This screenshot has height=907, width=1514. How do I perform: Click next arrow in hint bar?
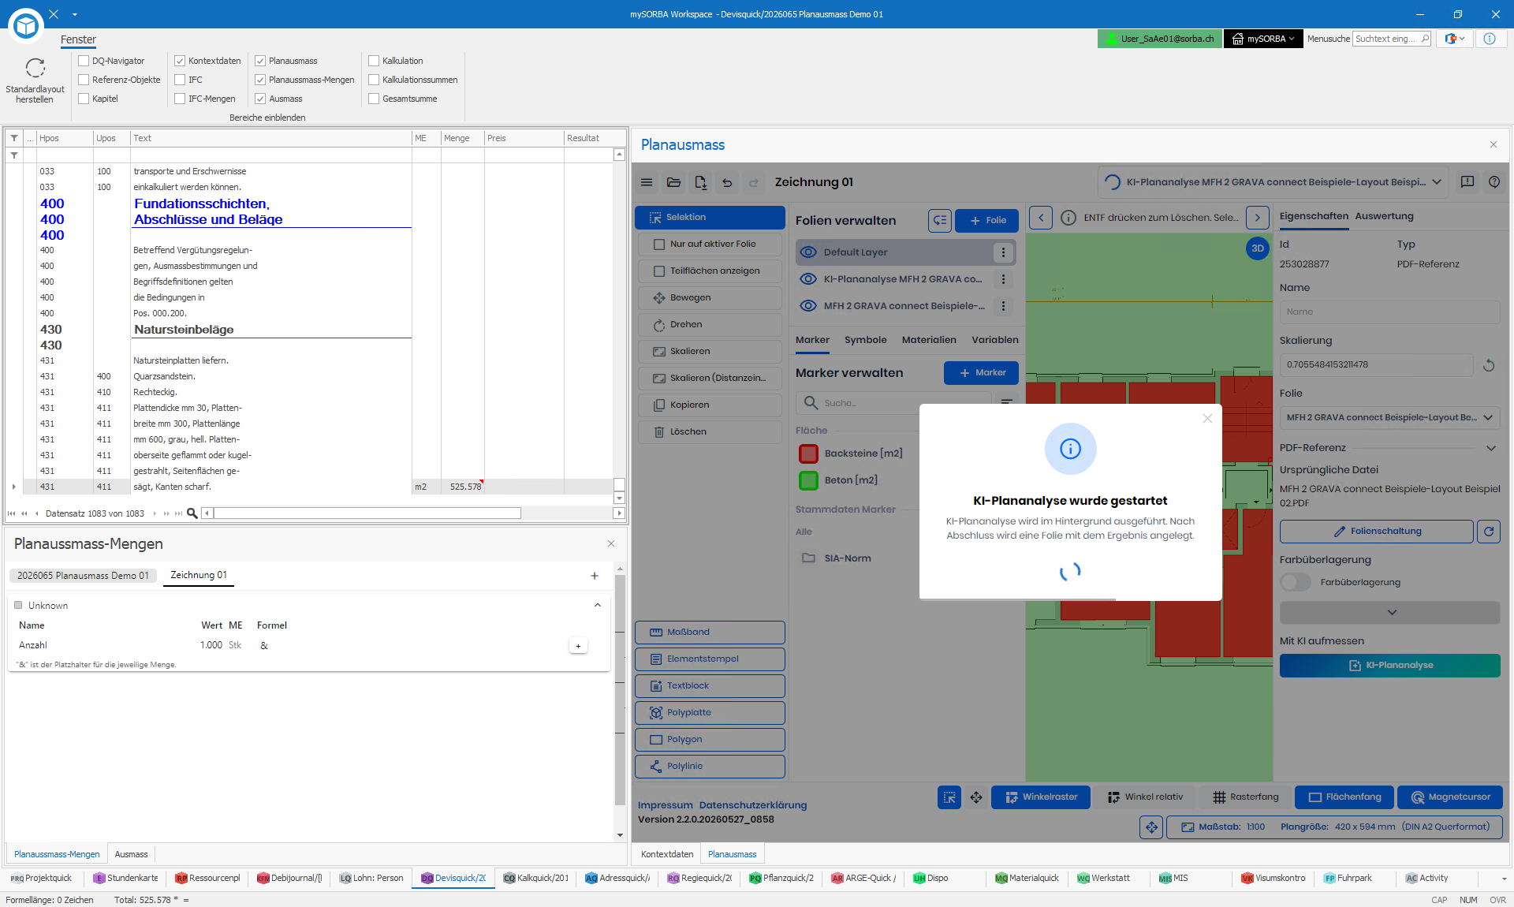point(1258,218)
